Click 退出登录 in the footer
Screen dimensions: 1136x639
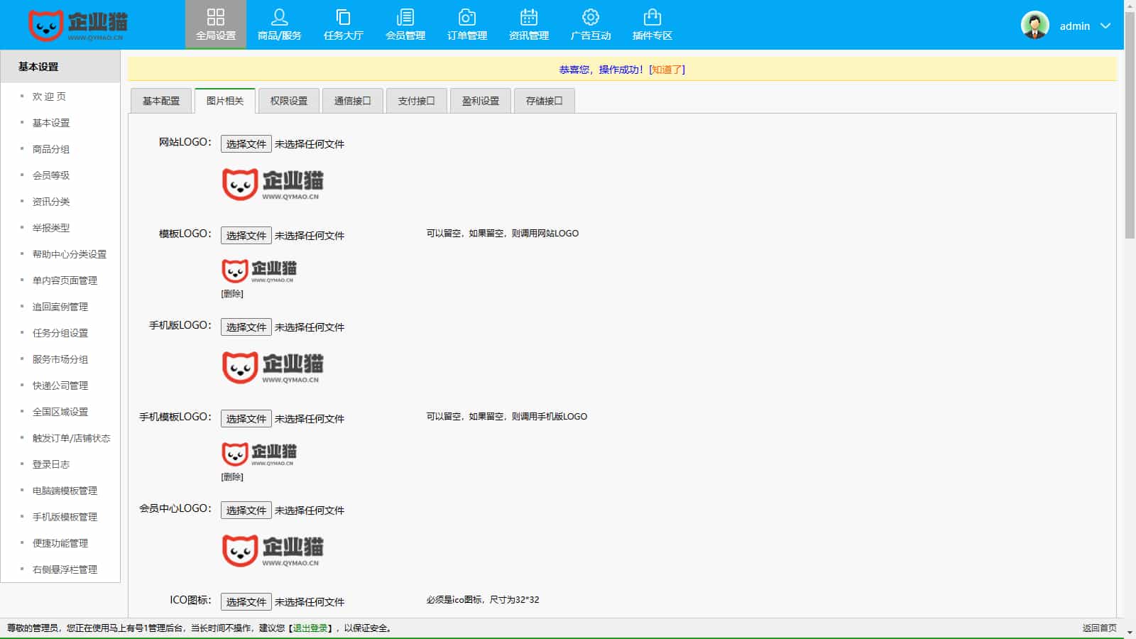(310, 628)
